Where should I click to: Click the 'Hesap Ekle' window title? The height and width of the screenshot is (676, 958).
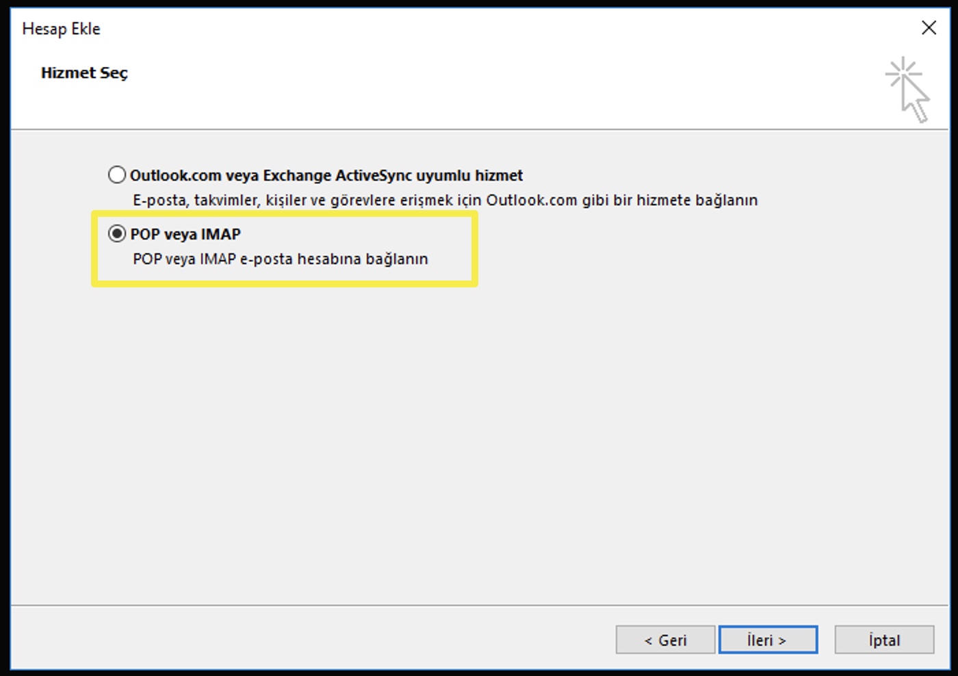point(61,29)
